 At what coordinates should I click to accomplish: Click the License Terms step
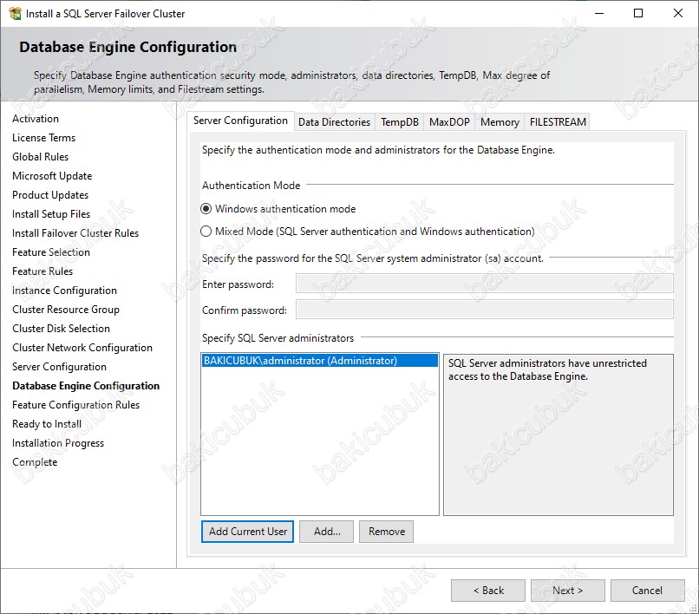tap(43, 138)
